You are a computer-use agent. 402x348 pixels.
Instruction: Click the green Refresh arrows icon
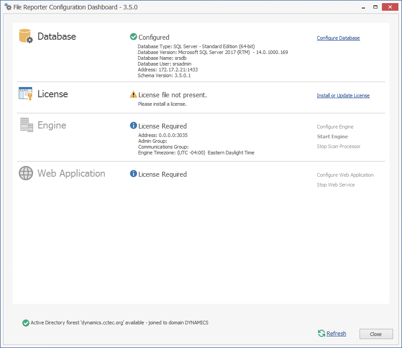pos(321,333)
